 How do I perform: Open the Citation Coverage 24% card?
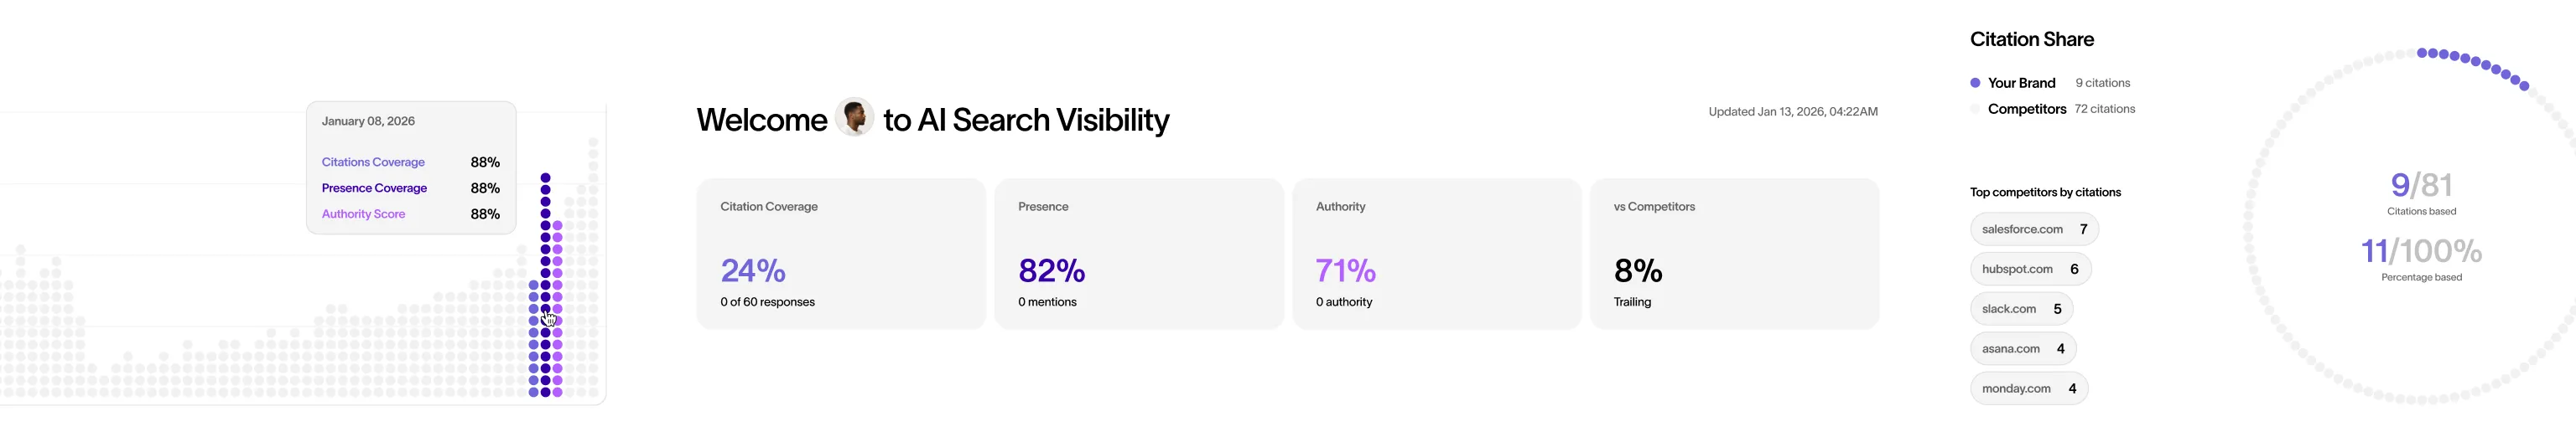click(840, 254)
